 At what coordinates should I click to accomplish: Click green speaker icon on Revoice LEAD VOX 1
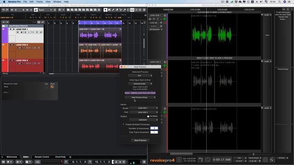point(165,19)
